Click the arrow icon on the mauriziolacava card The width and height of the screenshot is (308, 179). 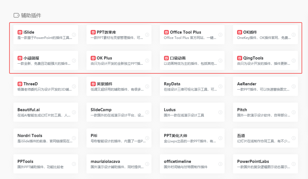(147, 164)
